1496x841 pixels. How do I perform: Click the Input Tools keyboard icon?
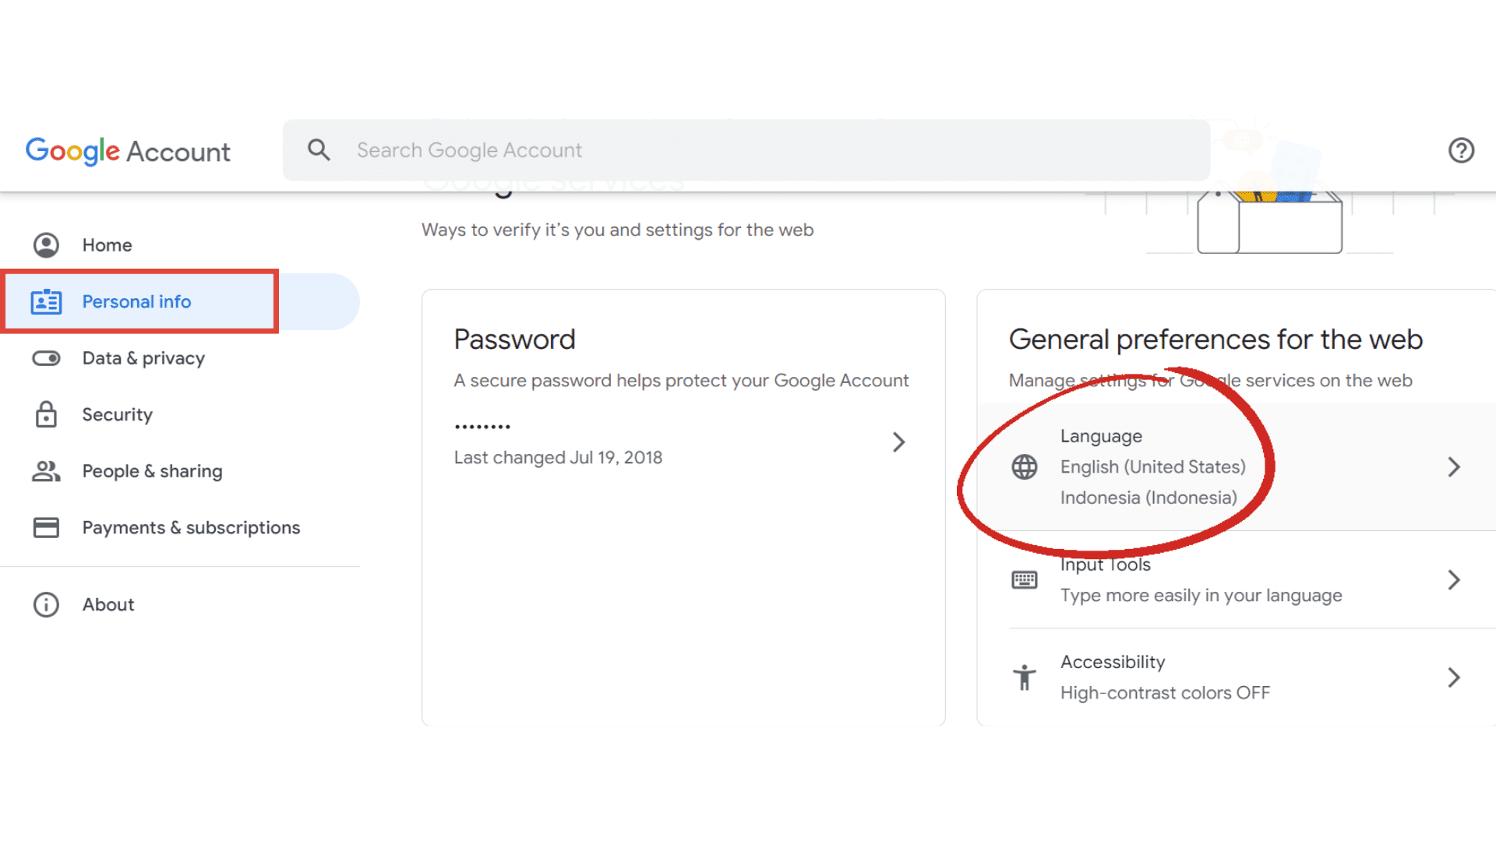click(x=1024, y=580)
